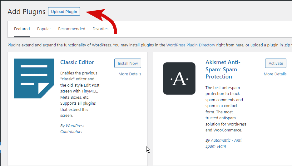
Task: View More Details for Akismet
Action: pyautogui.click(x=275, y=74)
